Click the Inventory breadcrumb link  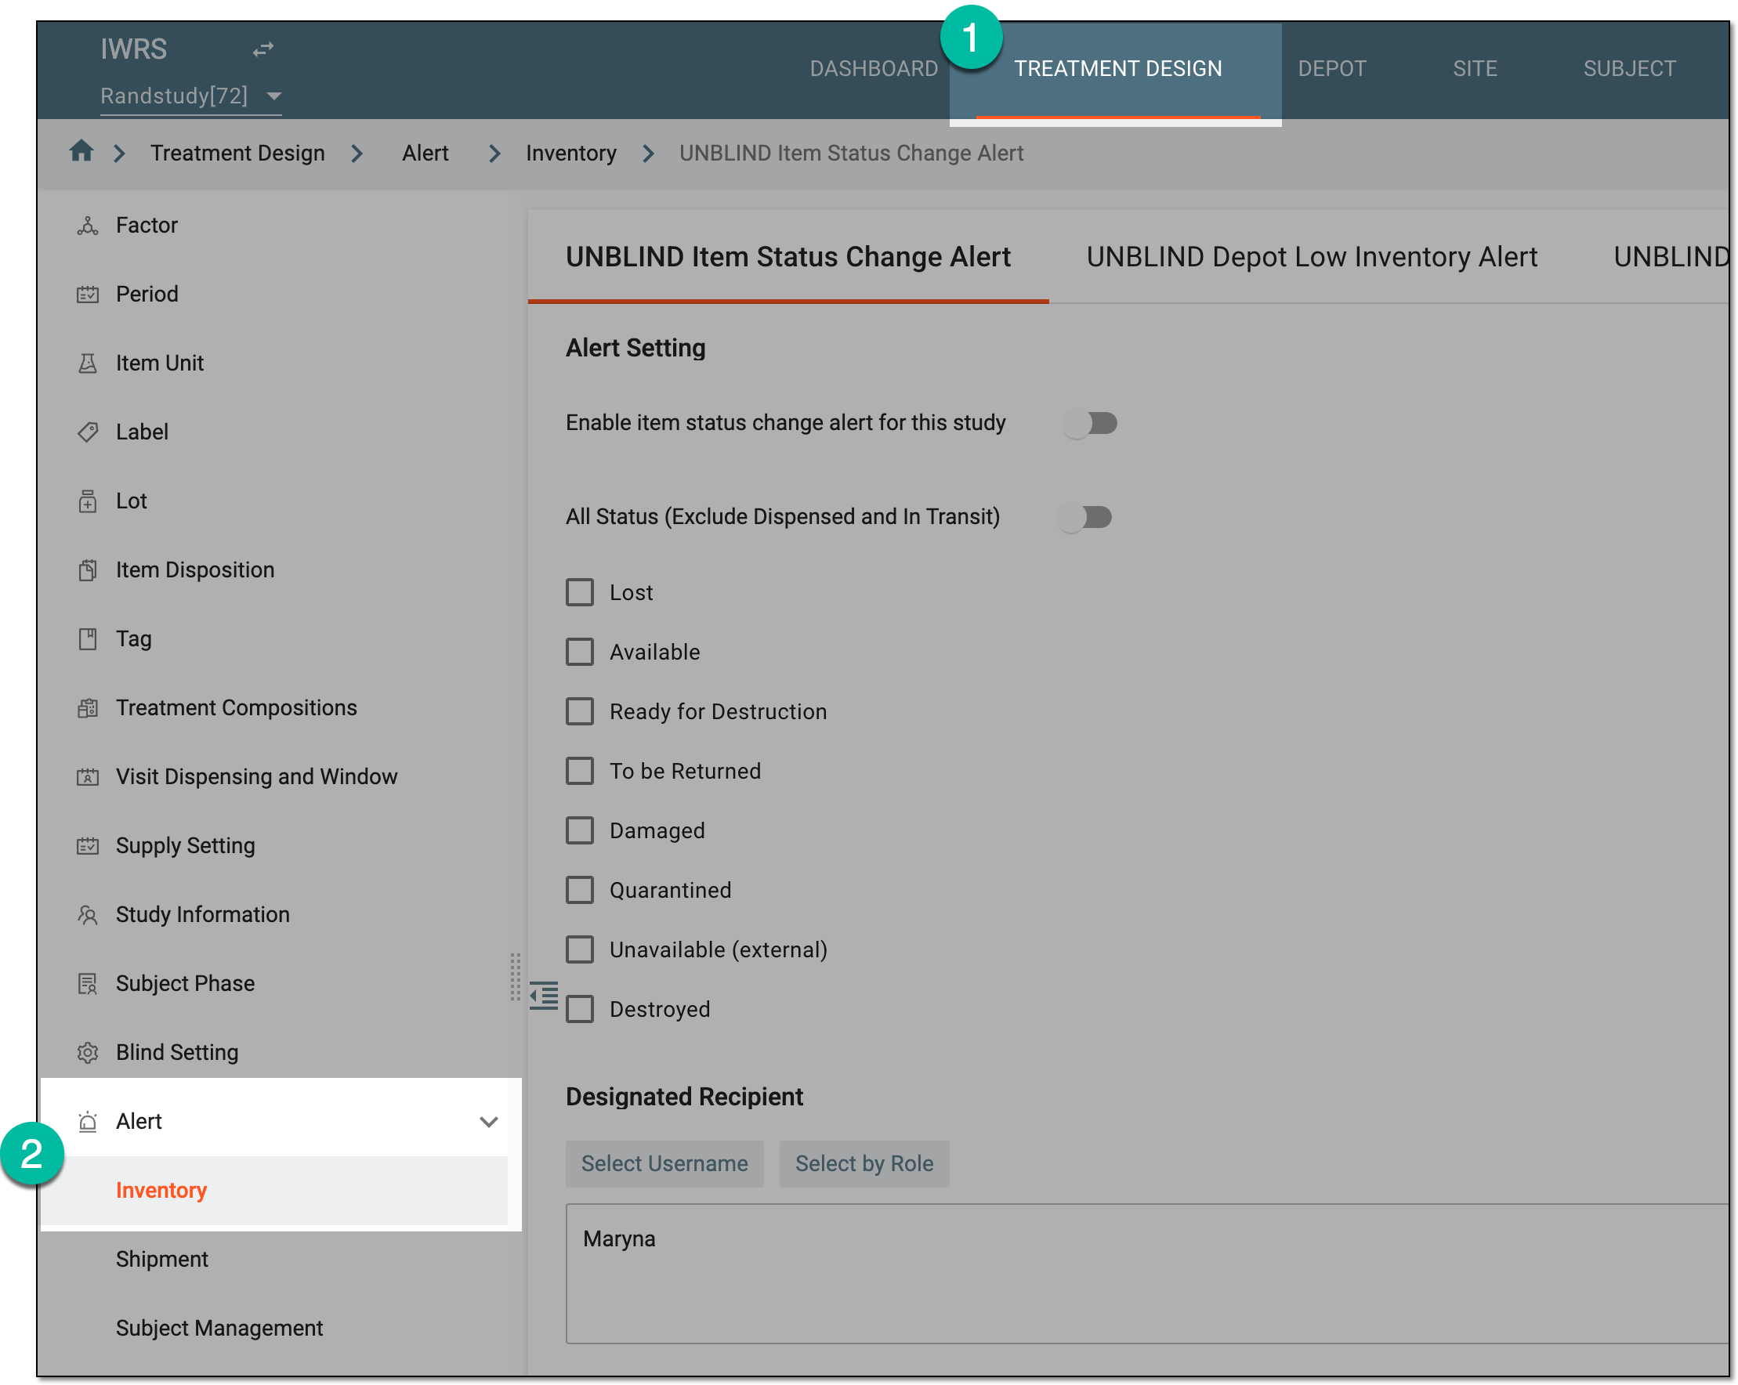pos(570,153)
